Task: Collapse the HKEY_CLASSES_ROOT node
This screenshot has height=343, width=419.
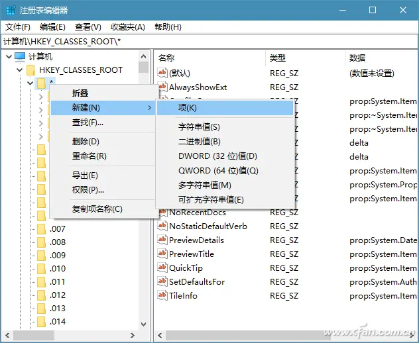Action: (18, 70)
